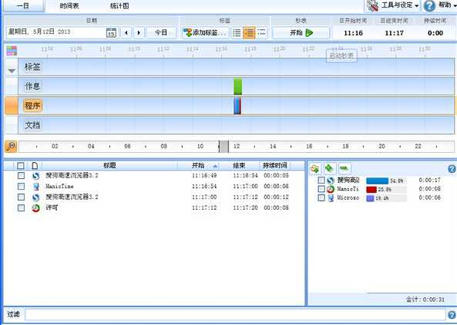The image size is (457, 325).
Task: Click the 11:17 day end time value
Action: 394,33
